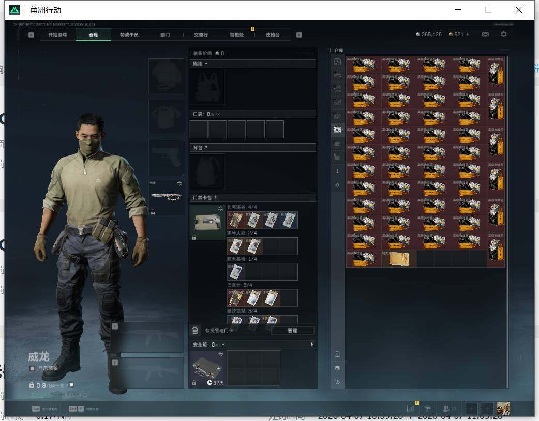
Task: Click the plus beside 621 currency
Action: 468,34
